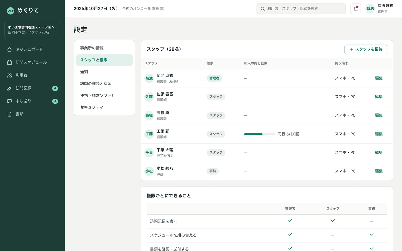402x251 pixels.
Task: Edit 菊池 麻衣's staff row
Action: (379, 78)
